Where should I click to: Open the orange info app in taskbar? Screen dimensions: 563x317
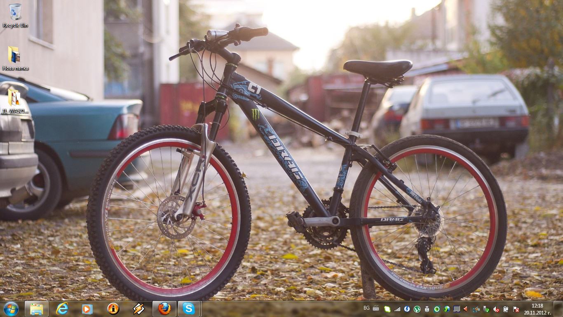(x=113, y=309)
